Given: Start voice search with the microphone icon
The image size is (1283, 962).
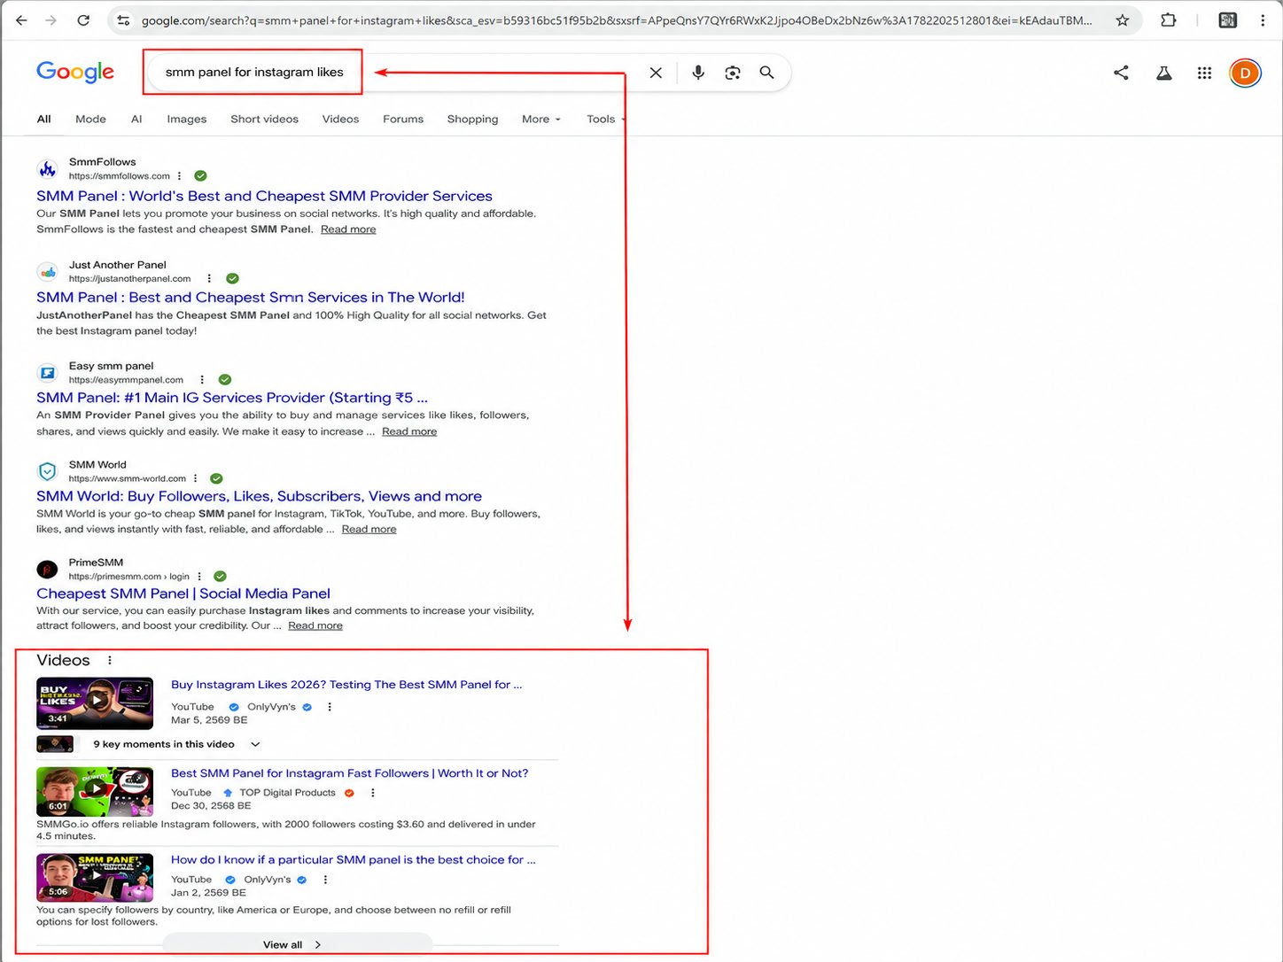Looking at the screenshot, I should point(698,73).
